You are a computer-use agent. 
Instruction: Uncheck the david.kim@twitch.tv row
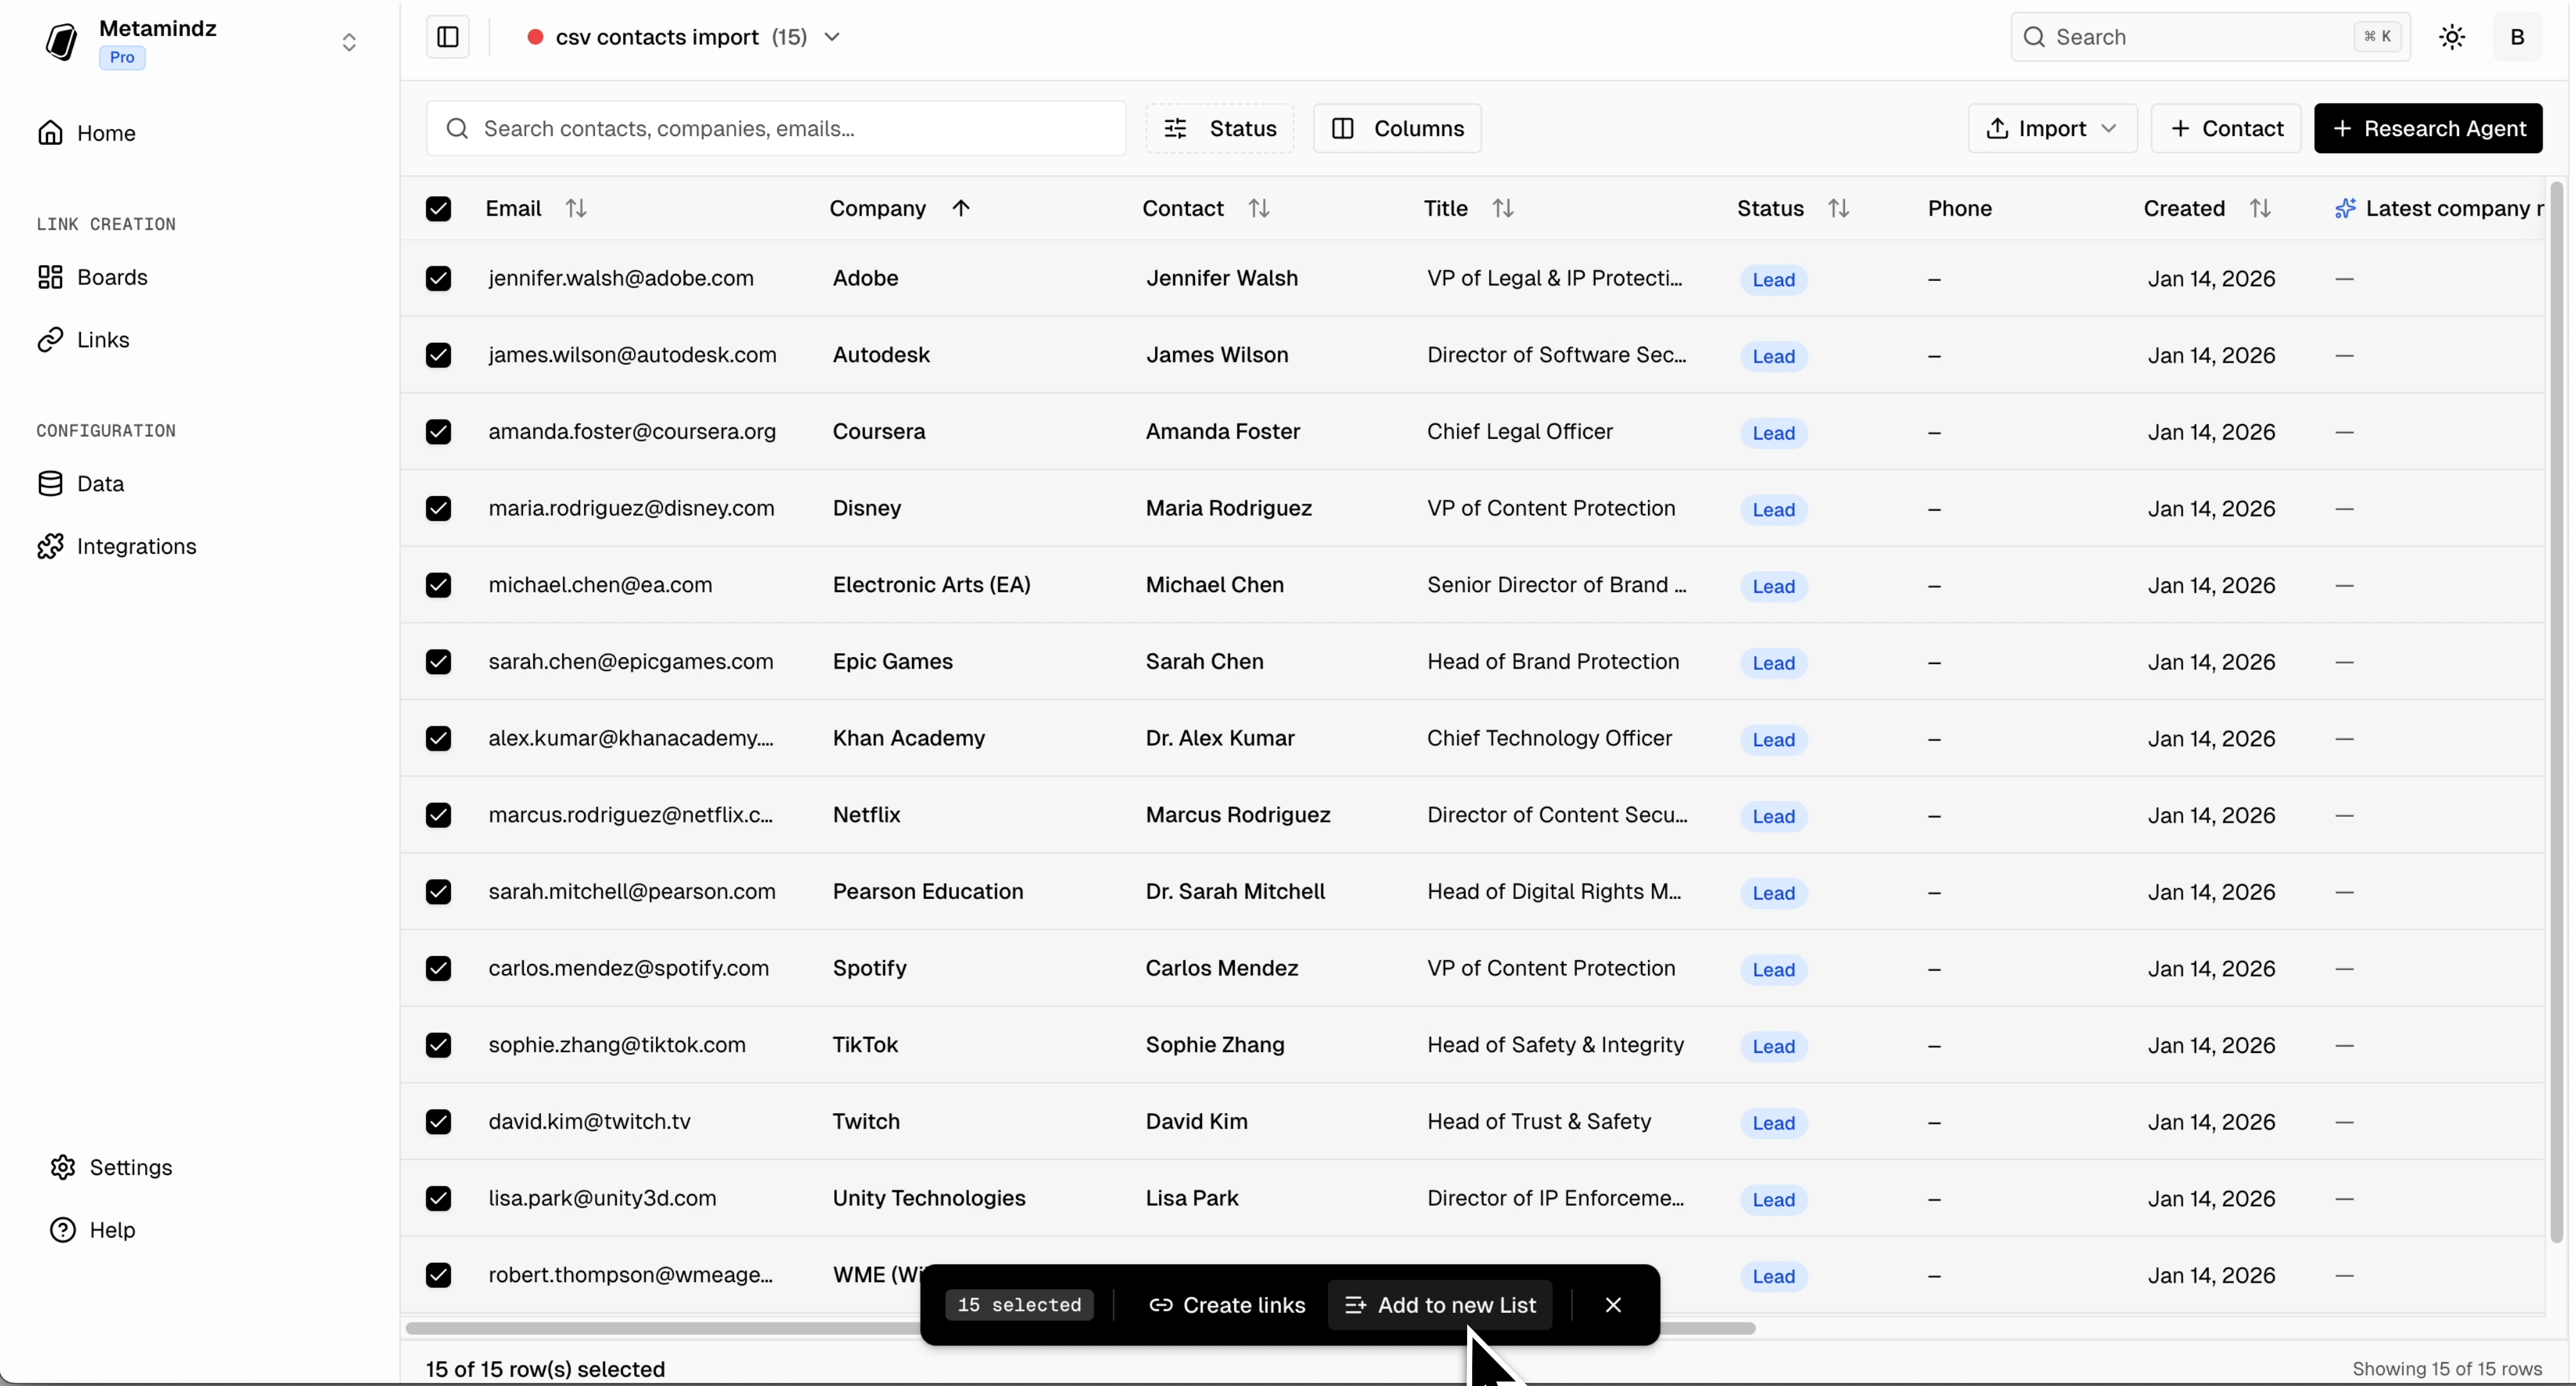pos(439,1122)
